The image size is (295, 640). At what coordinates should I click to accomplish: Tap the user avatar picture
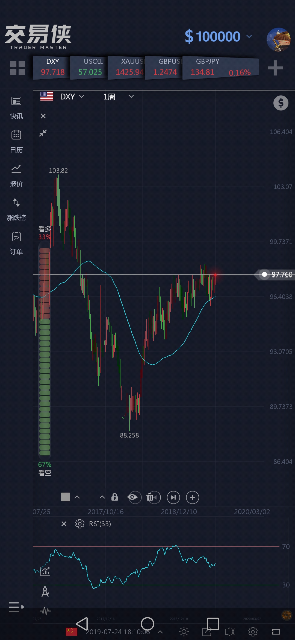coord(279,40)
